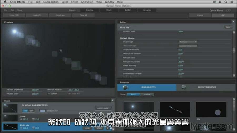The width and height of the screenshot is (237, 133).
Task: Click the Duplicate button
Action: click(60, 16)
